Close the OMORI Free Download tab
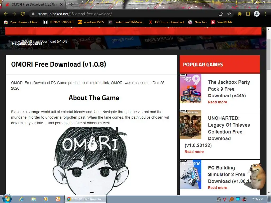Image resolution: width=271 pixels, height=203 pixels. 61,4
